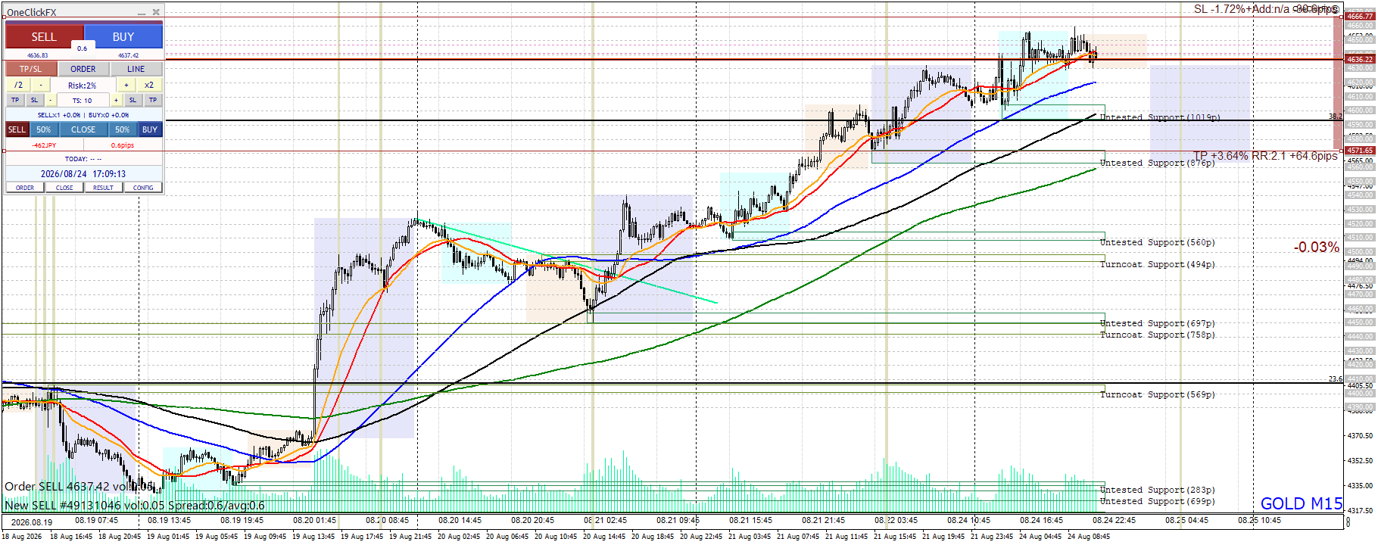This screenshot has width=1378, height=545.
Task: Open the CONFIG tab
Action: [143, 188]
